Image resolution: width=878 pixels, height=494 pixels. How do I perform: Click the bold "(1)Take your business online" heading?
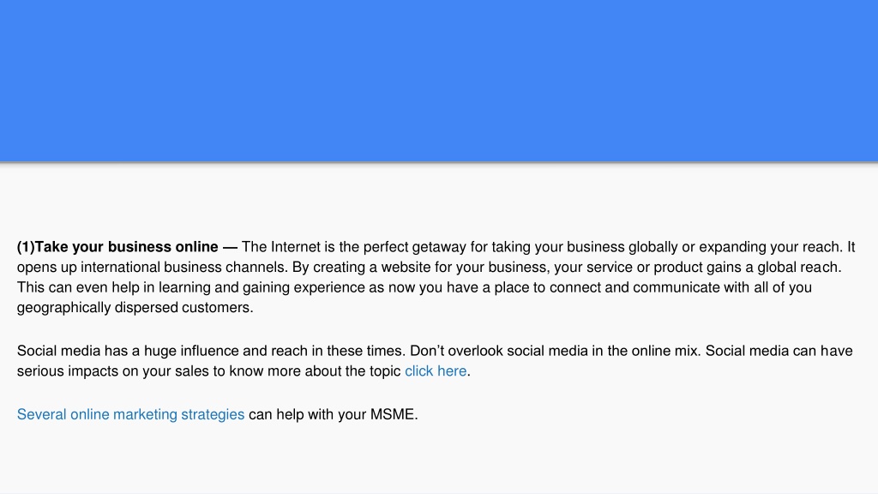coord(117,247)
